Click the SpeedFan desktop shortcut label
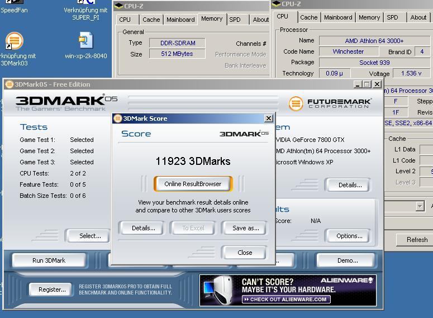The width and height of the screenshot is (433, 318). click(x=14, y=10)
